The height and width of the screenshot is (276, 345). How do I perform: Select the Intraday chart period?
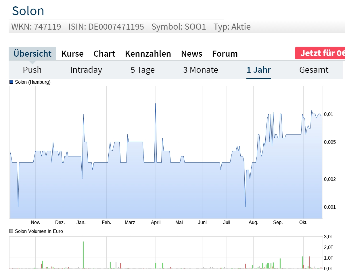pyautogui.click(x=86, y=70)
